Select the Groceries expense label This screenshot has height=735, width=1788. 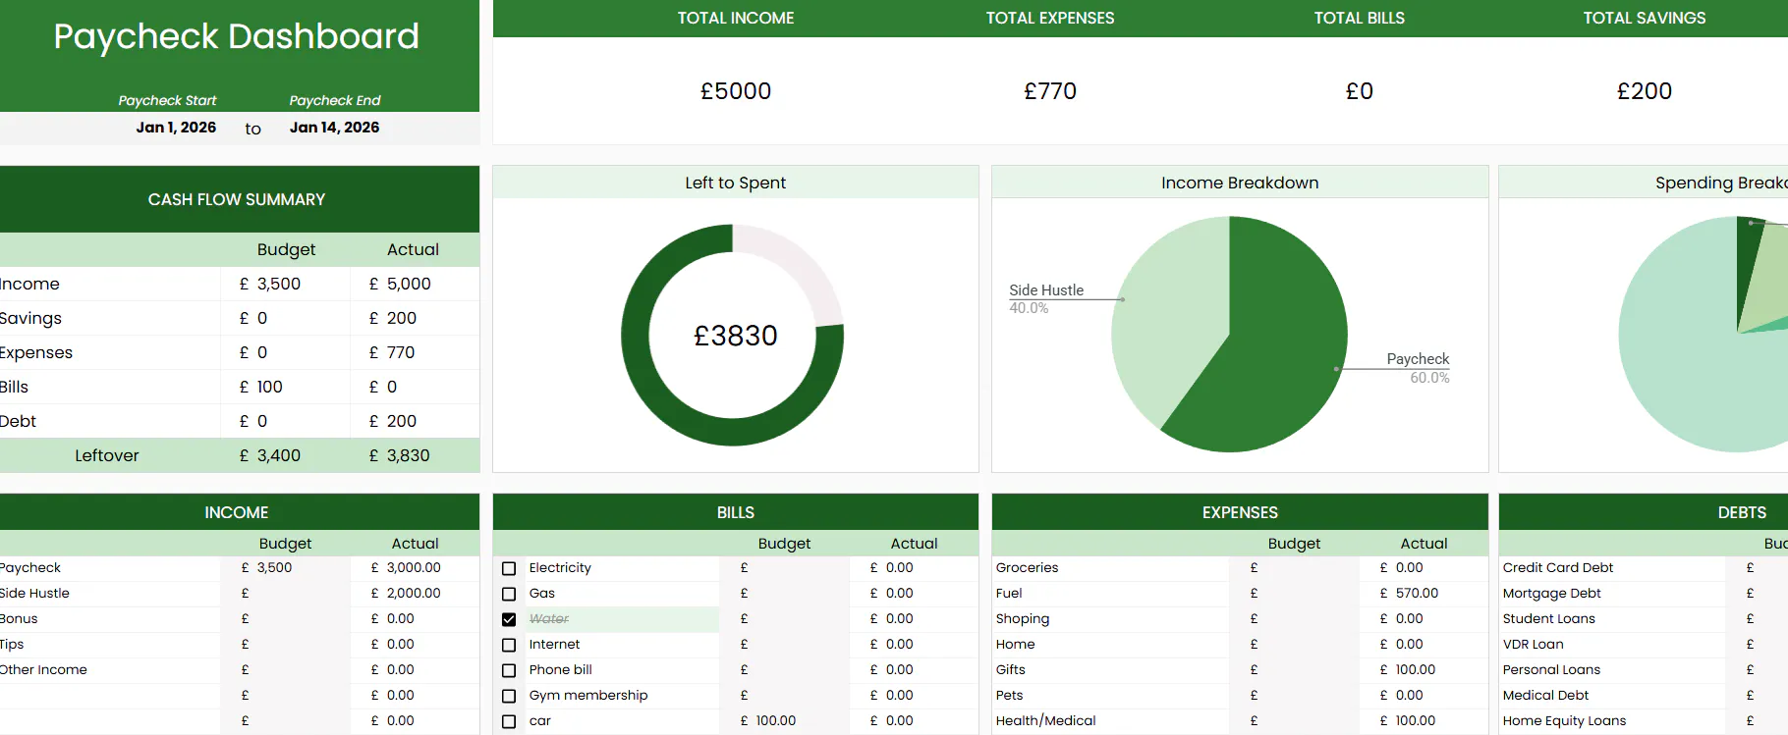tap(1027, 568)
